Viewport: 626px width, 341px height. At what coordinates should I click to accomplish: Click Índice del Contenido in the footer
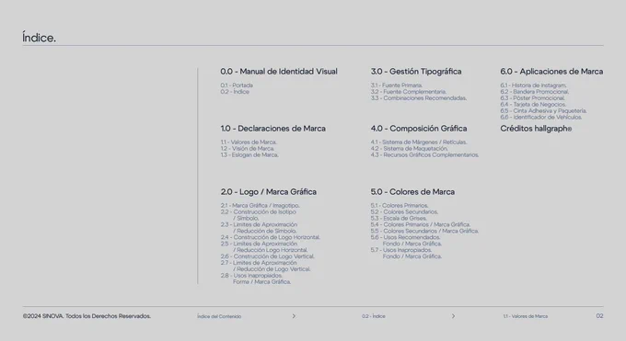pos(219,316)
